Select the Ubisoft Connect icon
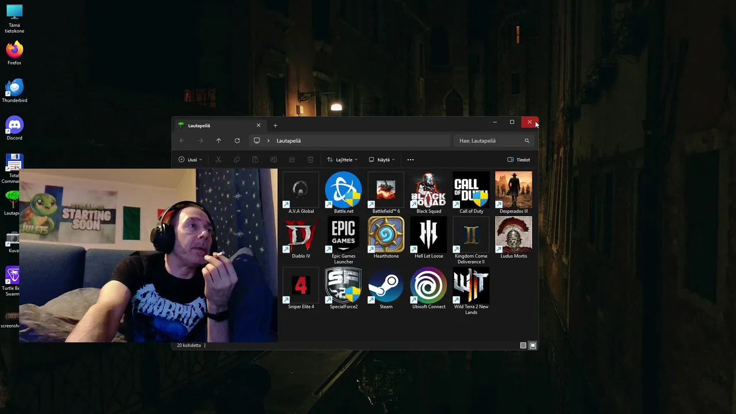The image size is (736, 414). (x=428, y=288)
